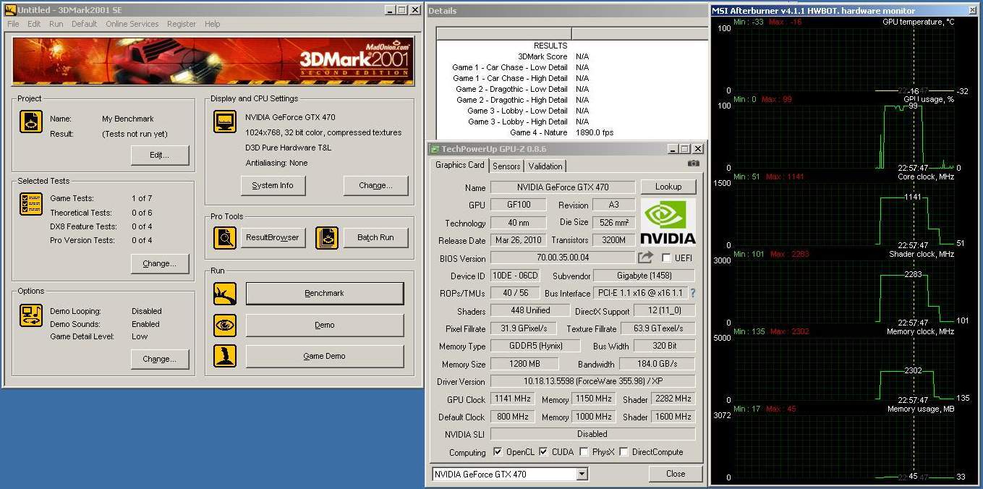Click the GPU-Z screenshot camera icon
Screen dimensions: 983x489
tap(694, 164)
